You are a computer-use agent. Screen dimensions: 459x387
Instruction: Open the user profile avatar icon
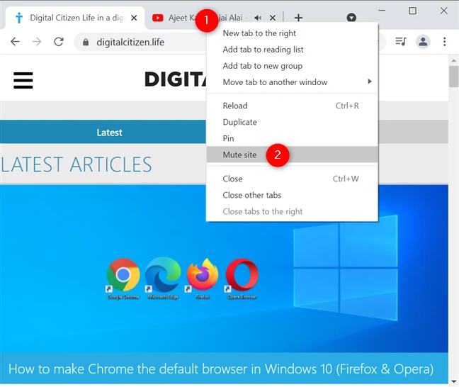click(423, 42)
